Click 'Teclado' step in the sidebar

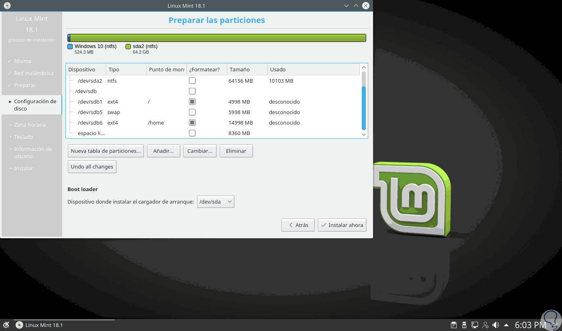(24, 137)
